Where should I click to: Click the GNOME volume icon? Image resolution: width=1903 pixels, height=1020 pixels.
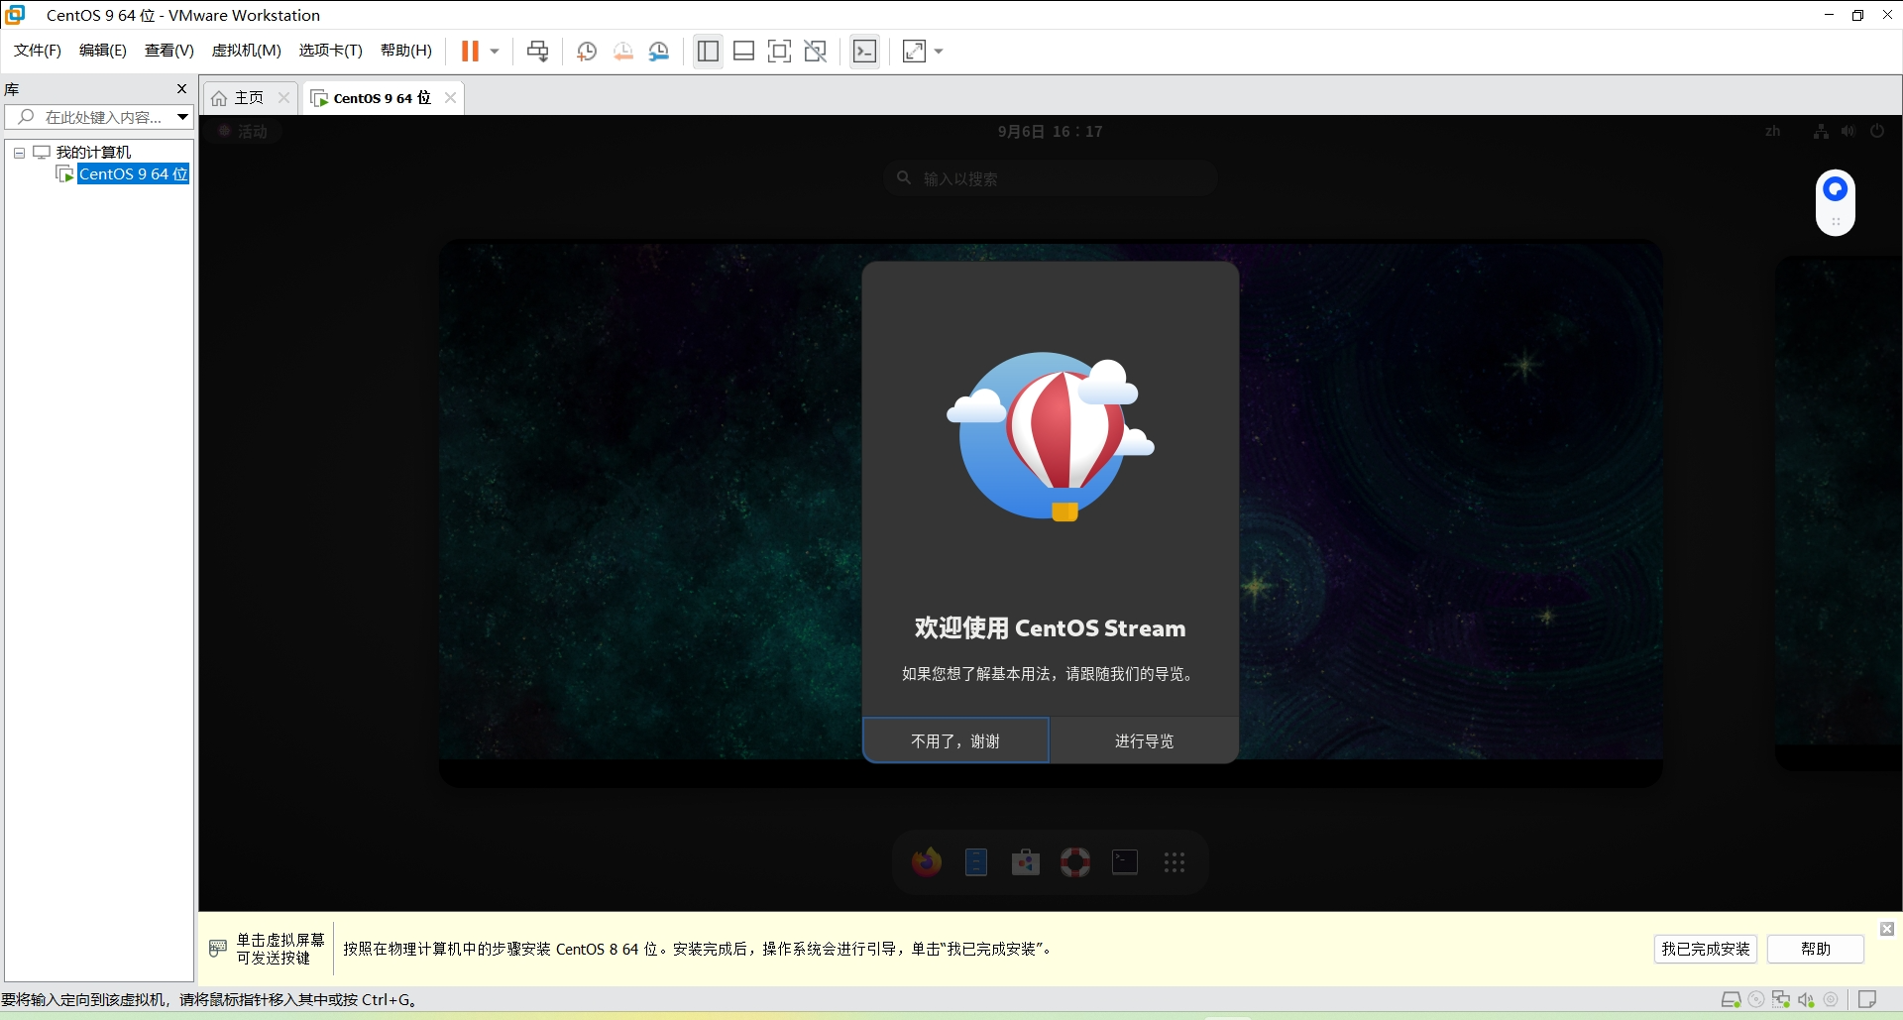(1848, 131)
